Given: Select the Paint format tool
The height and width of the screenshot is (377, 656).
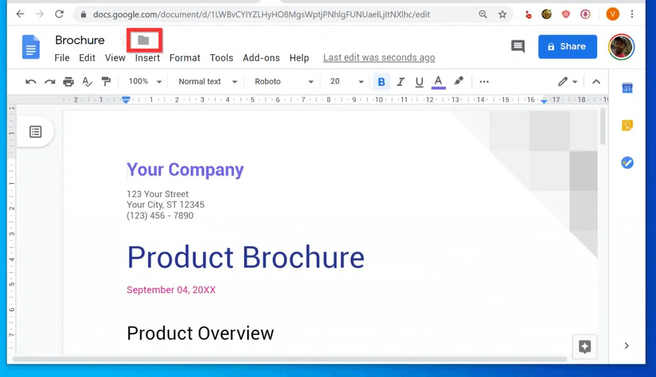Looking at the screenshot, I should click(x=106, y=81).
